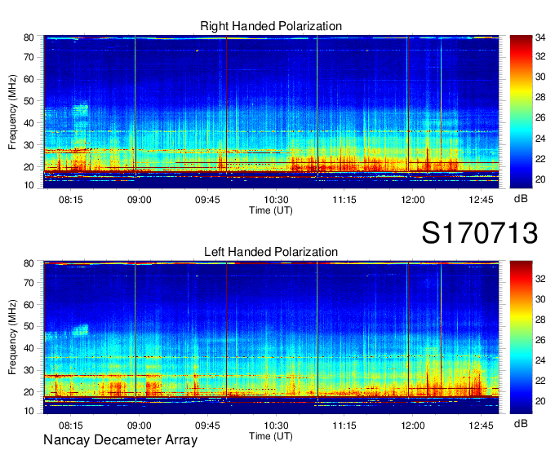Select the S170713 observation label
This screenshot has width=555, height=450.
pyautogui.click(x=480, y=233)
